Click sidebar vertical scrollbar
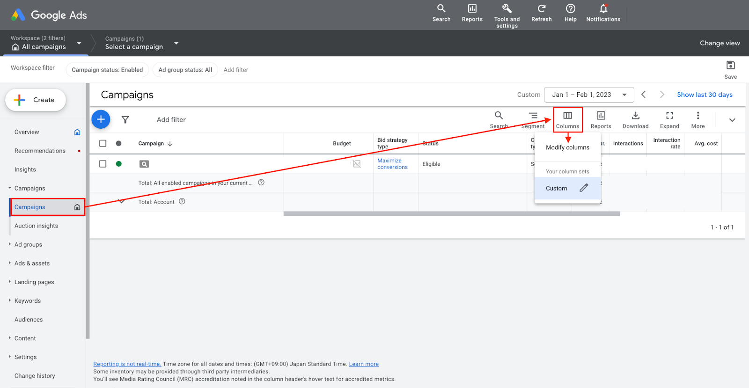 [88, 211]
